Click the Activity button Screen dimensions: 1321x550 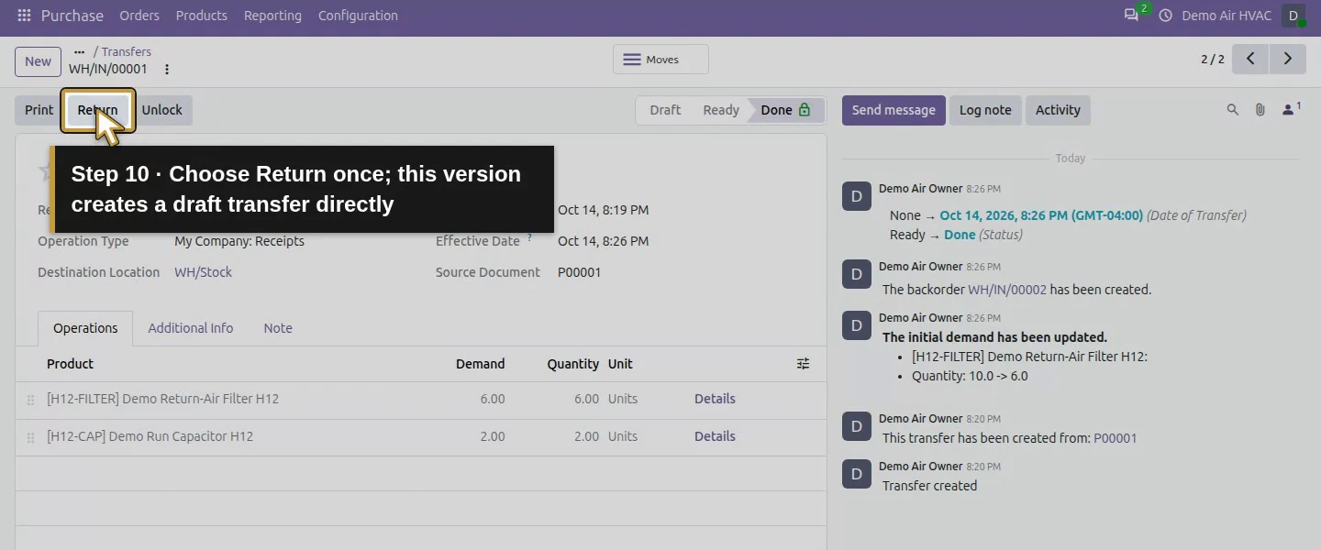coord(1058,110)
